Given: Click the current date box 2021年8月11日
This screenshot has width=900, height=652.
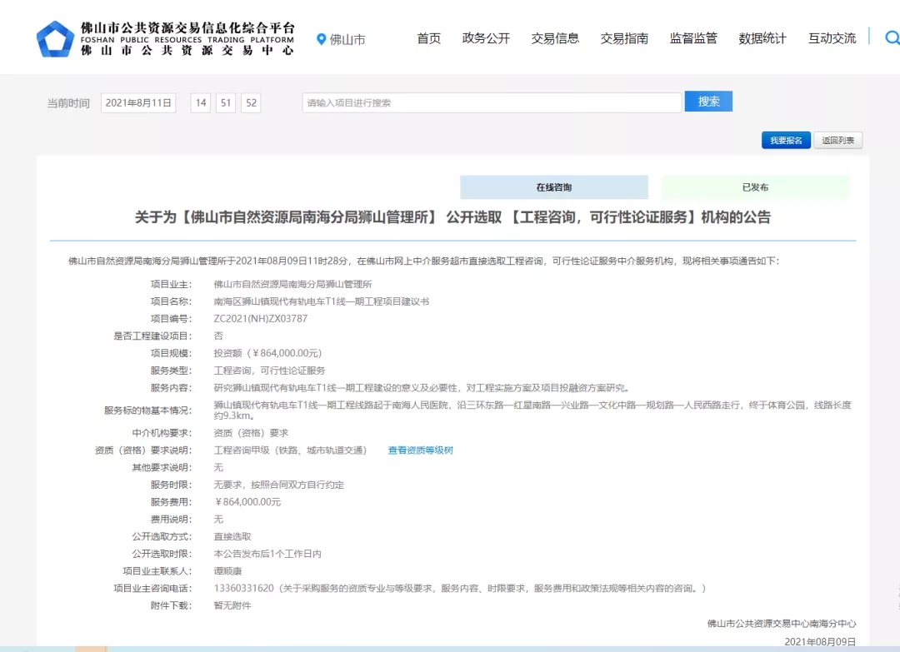Looking at the screenshot, I should 138,102.
